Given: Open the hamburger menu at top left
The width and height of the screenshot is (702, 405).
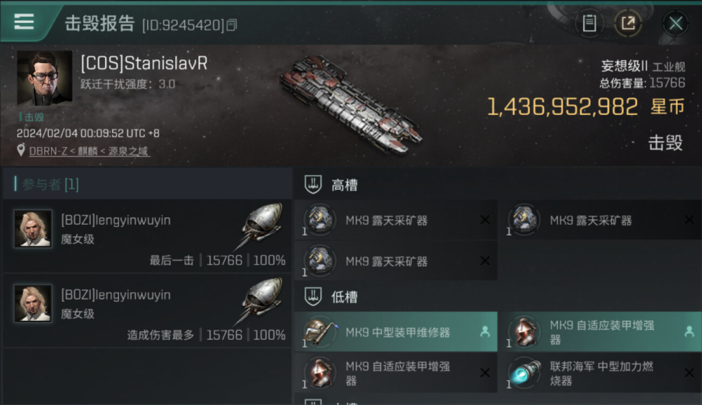Looking at the screenshot, I should tap(24, 22).
